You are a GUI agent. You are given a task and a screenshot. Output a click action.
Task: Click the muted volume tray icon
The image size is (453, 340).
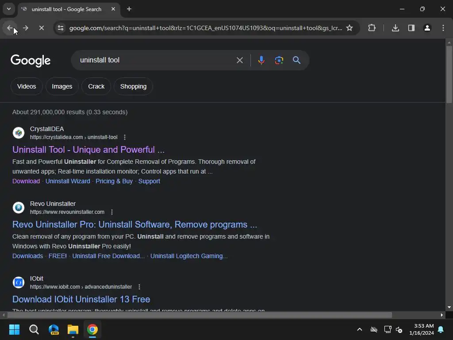(399, 329)
